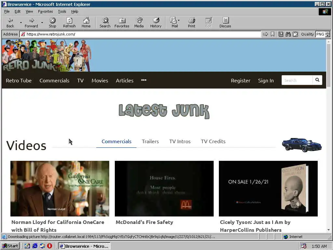Click the Back toolbar button
Image resolution: width=333 pixels, height=250 pixels.
10,22
